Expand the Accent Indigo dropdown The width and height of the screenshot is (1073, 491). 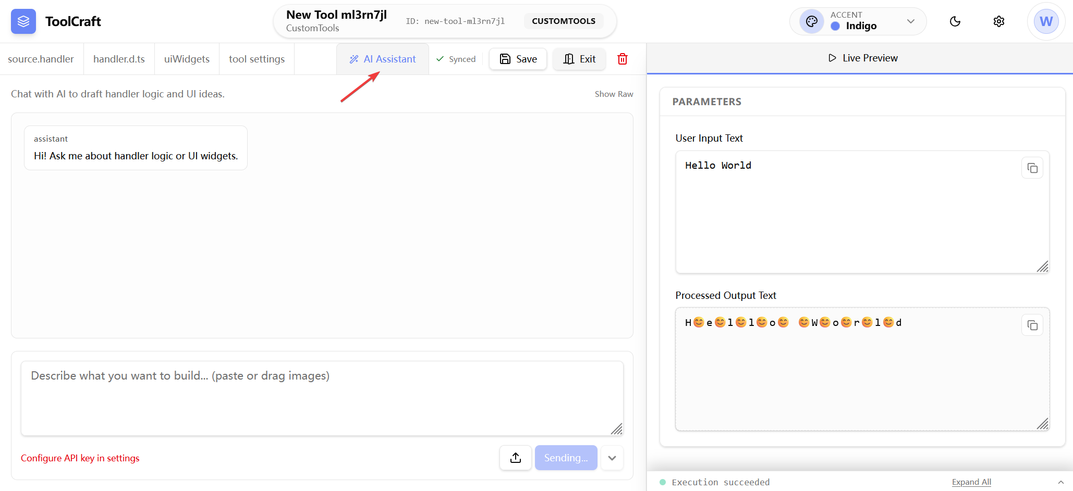[x=910, y=21]
